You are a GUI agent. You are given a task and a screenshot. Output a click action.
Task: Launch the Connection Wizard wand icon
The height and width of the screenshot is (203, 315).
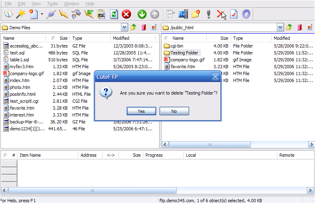pos(21,14)
